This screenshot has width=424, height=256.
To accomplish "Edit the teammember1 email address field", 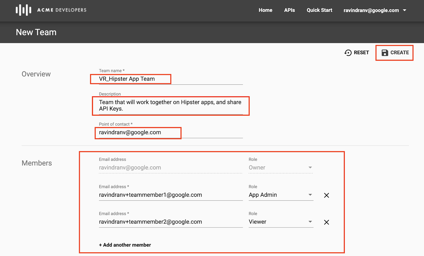I will [171, 195].
